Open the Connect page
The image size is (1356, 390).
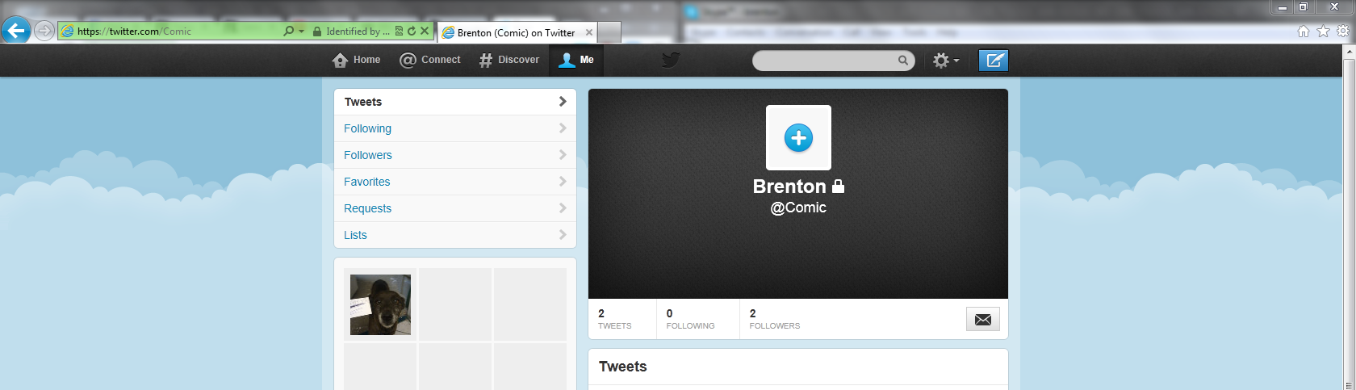click(430, 60)
